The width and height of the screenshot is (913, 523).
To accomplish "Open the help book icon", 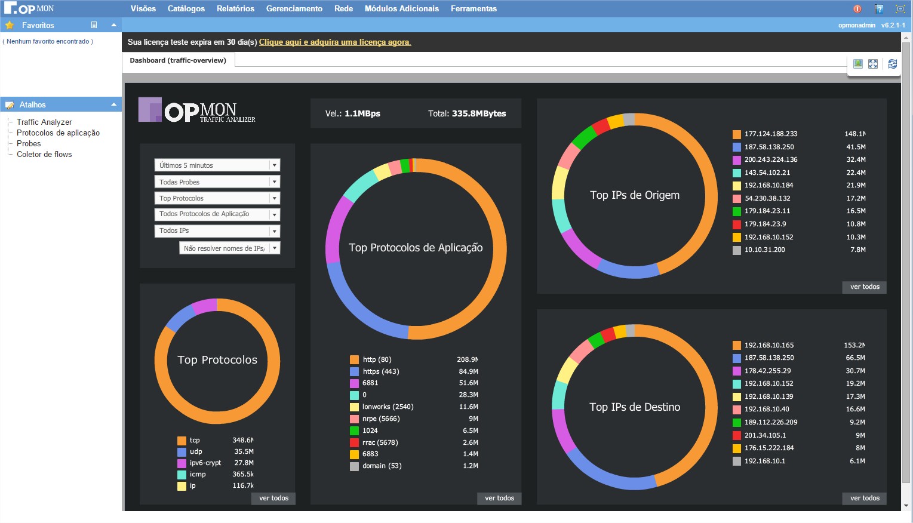I will (x=879, y=9).
